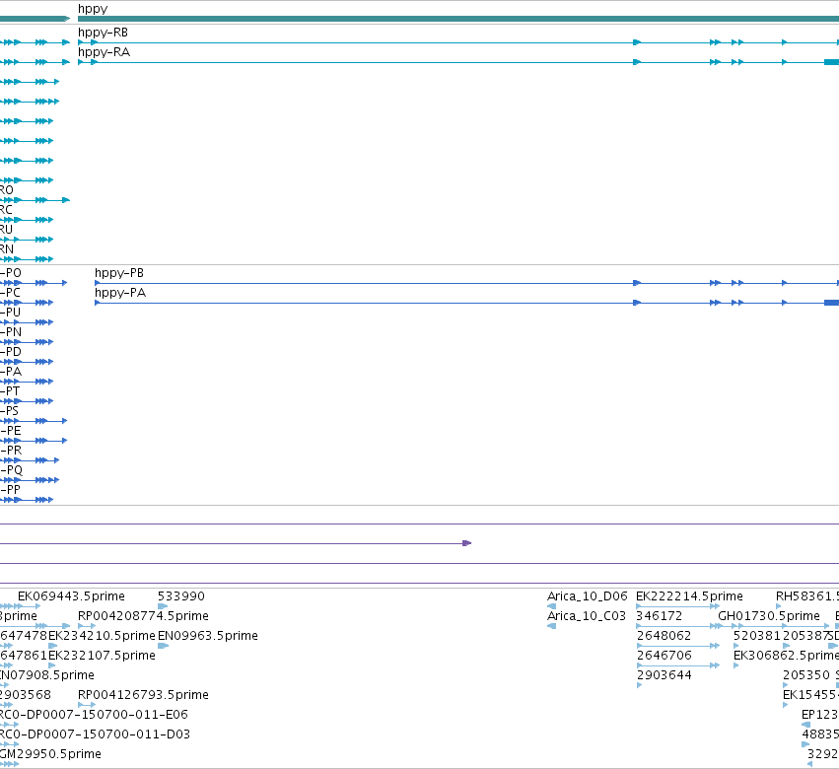
Task: Click the -PO protein label
Action: pyautogui.click(x=11, y=273)
